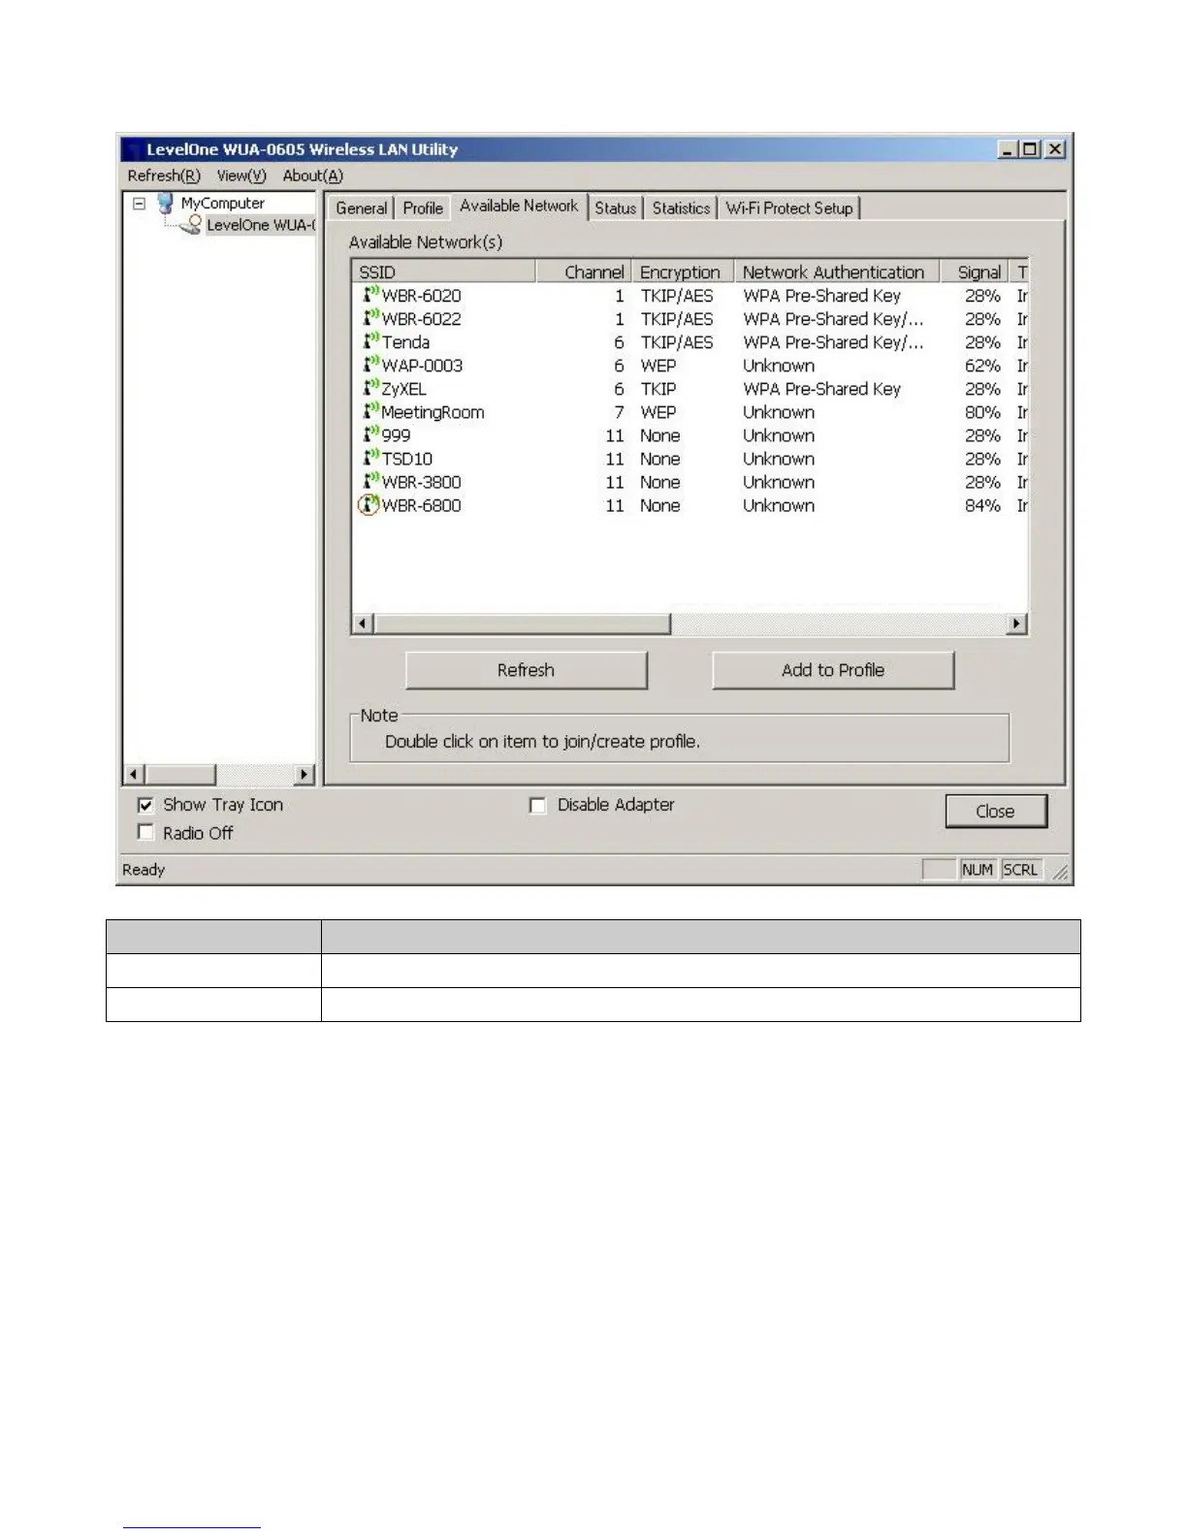Image resolution: width=1187 pixels, height=1536 pixels.
Task: Select the TSD10 network row
Action: click(690, 458)
